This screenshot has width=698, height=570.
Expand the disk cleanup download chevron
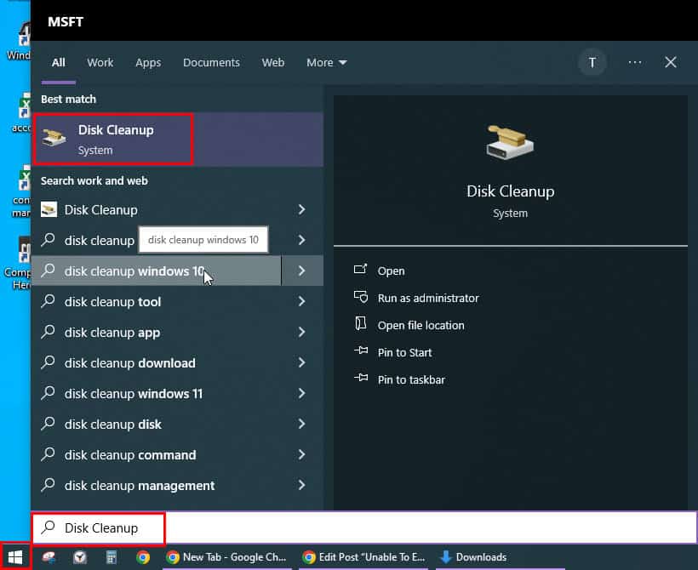tap(302, 362)
